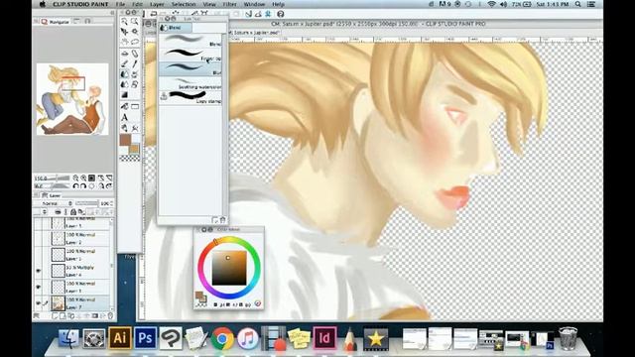Open Adobe Illustrator from the Dock
Image resolution: width=635 pixels, height=357 pixels.
119,338
